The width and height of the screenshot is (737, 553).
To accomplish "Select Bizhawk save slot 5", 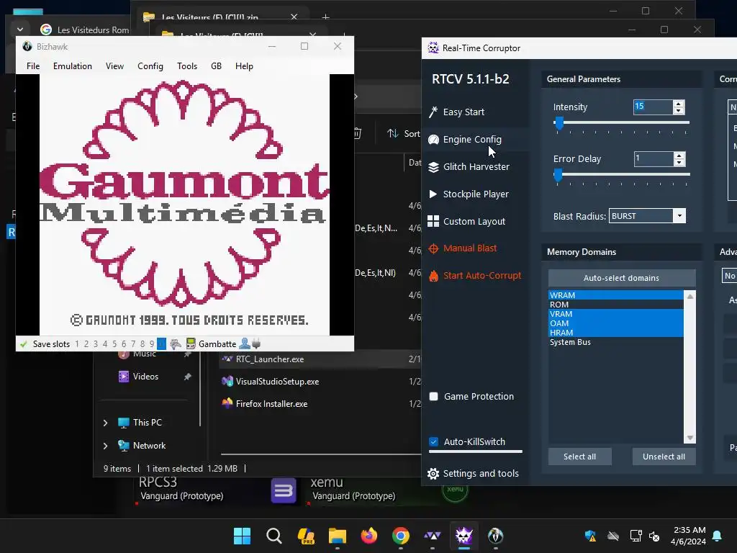I will pos(114,344).
